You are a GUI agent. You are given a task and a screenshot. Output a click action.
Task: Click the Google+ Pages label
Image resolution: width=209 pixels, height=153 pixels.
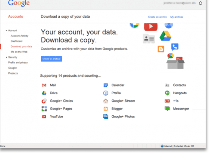click(x=61, y=109)
